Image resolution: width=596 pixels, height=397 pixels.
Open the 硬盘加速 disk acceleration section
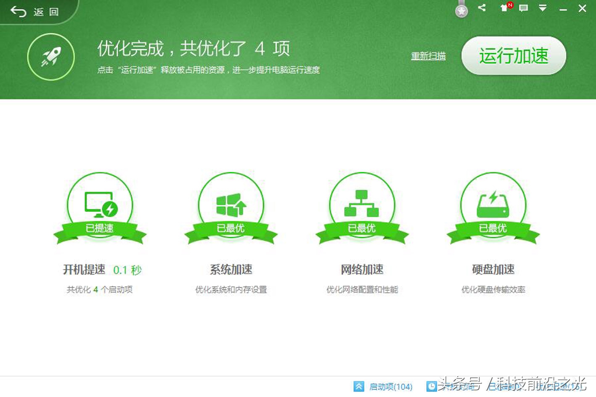pyautogui.click(x=493, y=205)
